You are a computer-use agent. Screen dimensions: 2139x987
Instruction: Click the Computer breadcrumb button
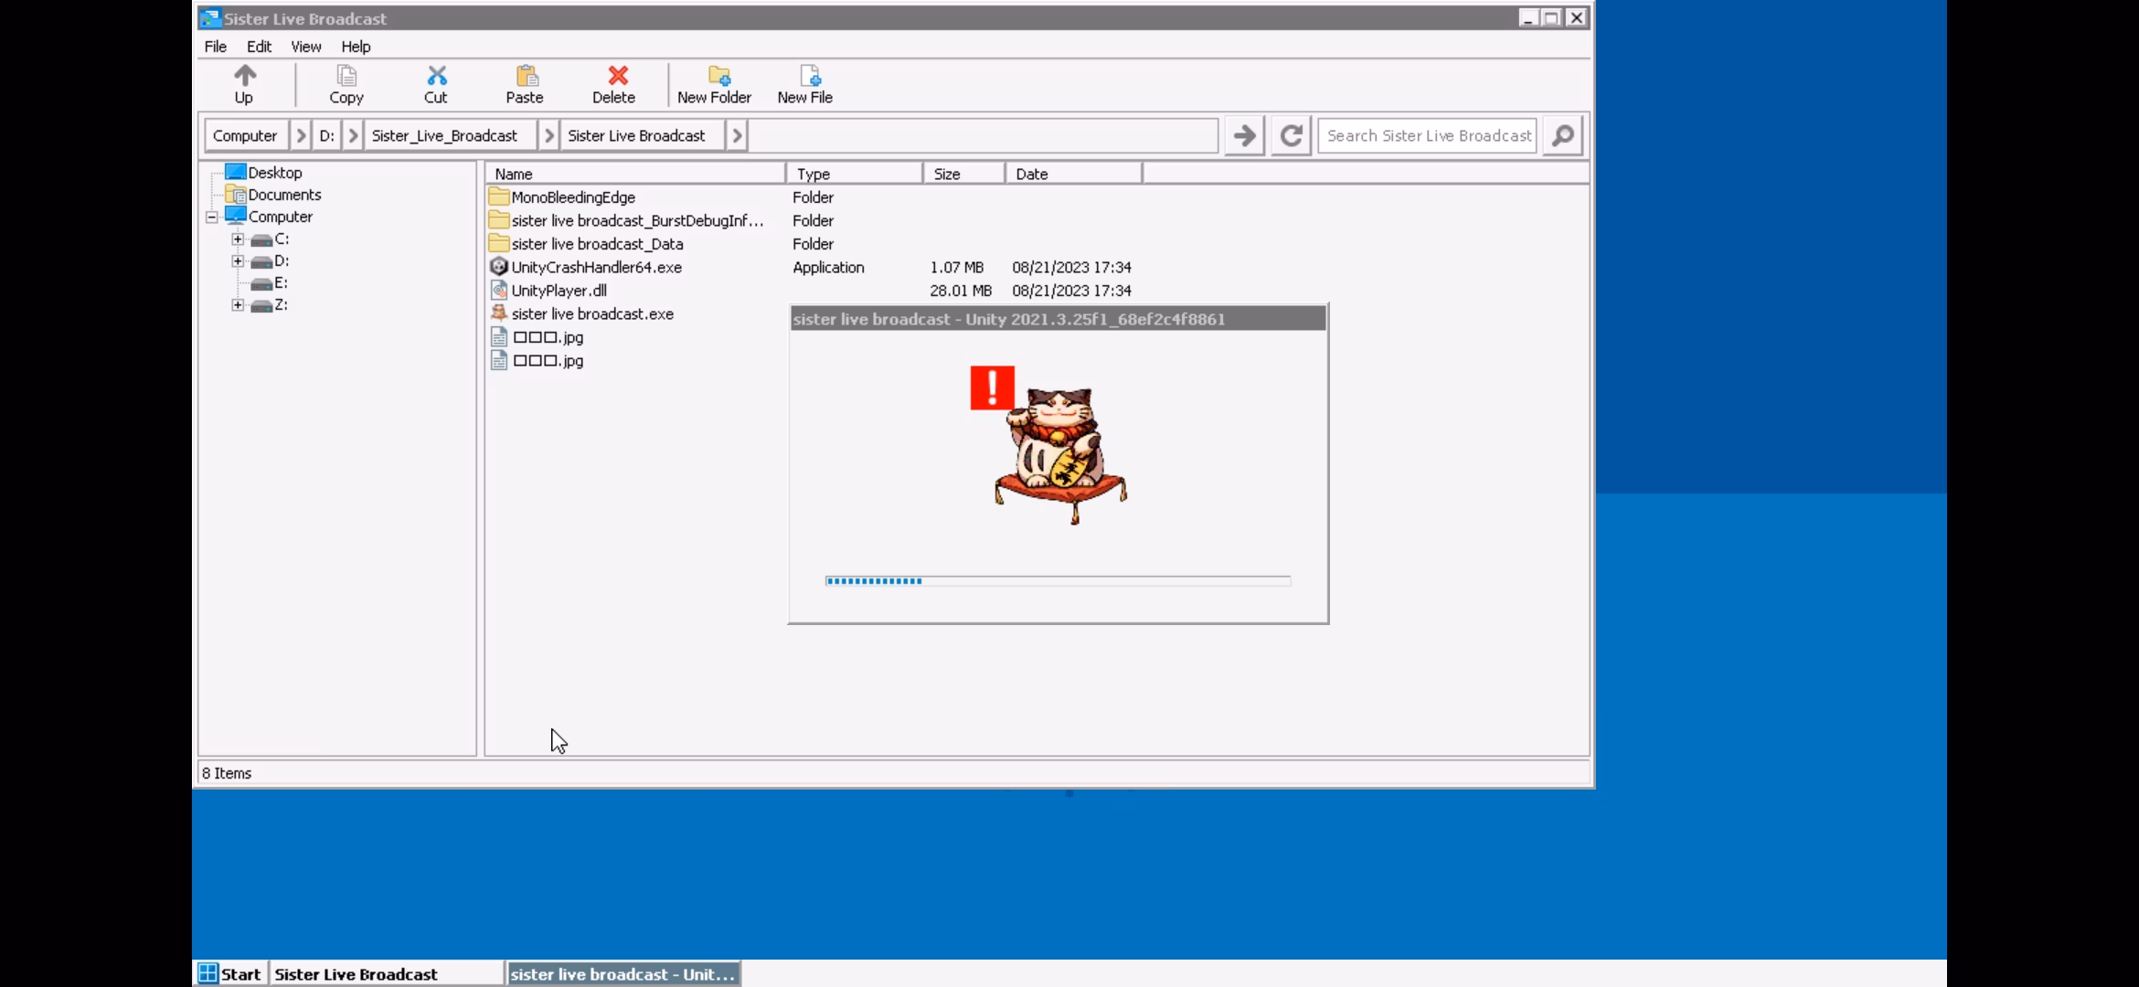click(x=245, y=135)
